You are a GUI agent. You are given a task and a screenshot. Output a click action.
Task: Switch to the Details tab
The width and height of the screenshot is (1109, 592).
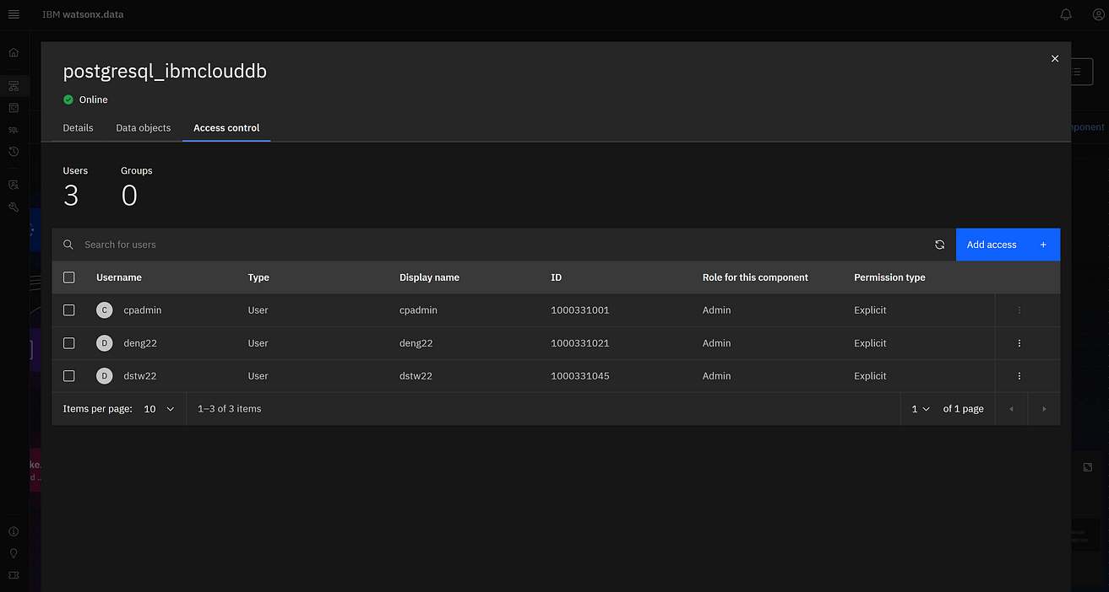[x=78, y=128]
